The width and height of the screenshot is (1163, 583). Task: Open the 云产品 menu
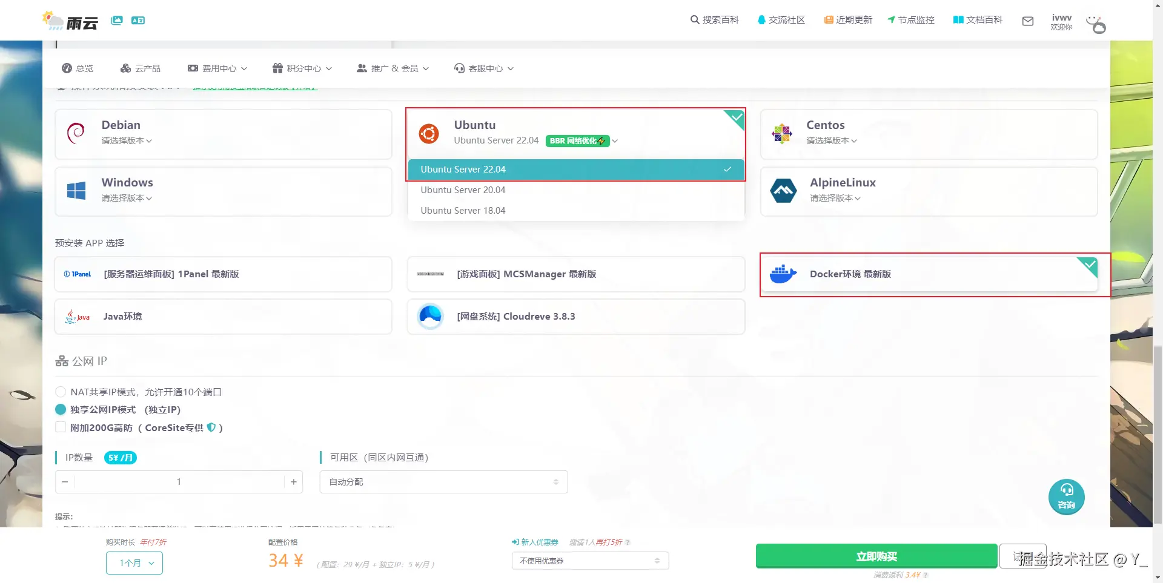pos(141,68)
